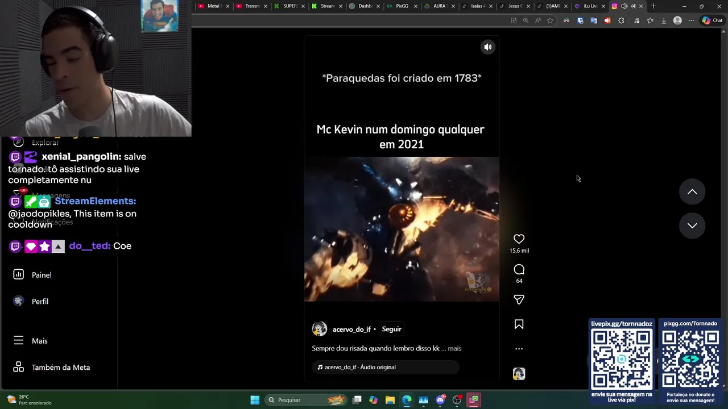Open the acervo_do_if username link
Image resolution: width=728 pixels, height=409 pixels.
point(351,329)
